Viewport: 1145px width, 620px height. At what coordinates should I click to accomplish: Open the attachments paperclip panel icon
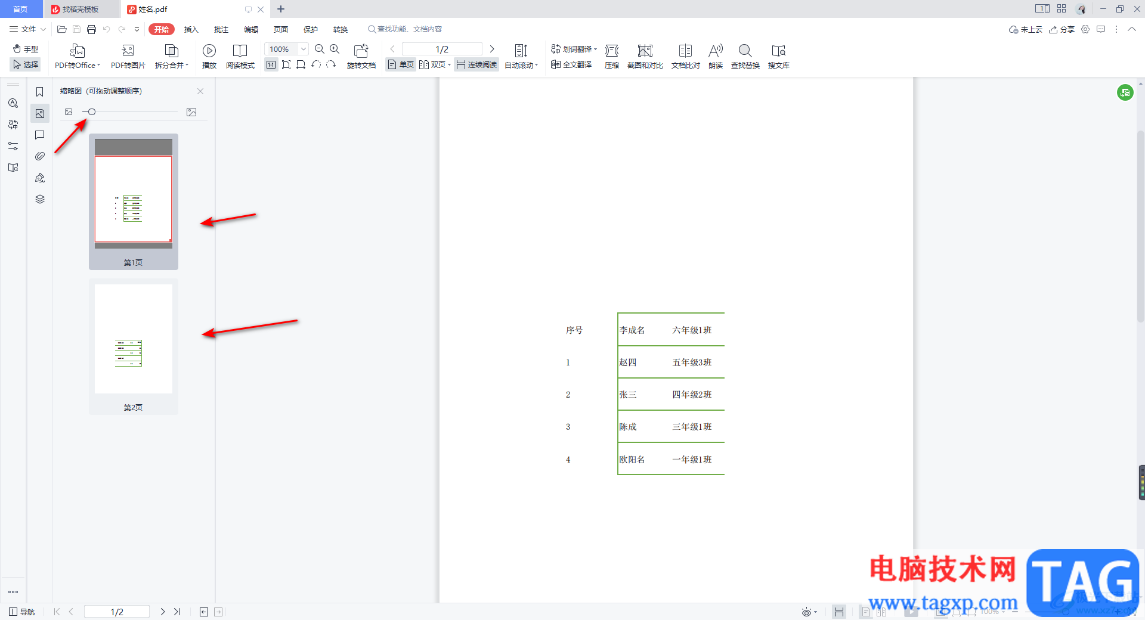tap(40, 156)
